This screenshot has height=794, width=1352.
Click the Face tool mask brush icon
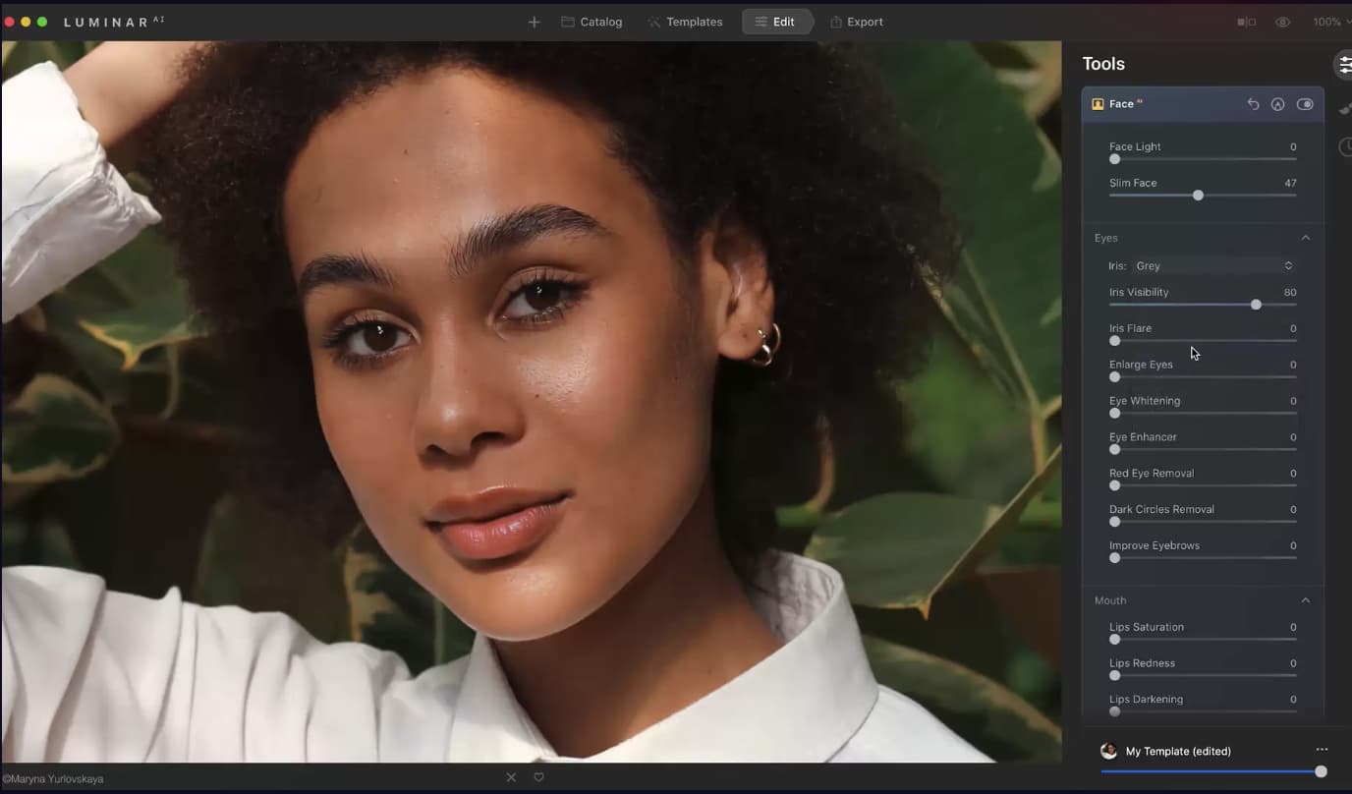click(x=1277, y=104)
